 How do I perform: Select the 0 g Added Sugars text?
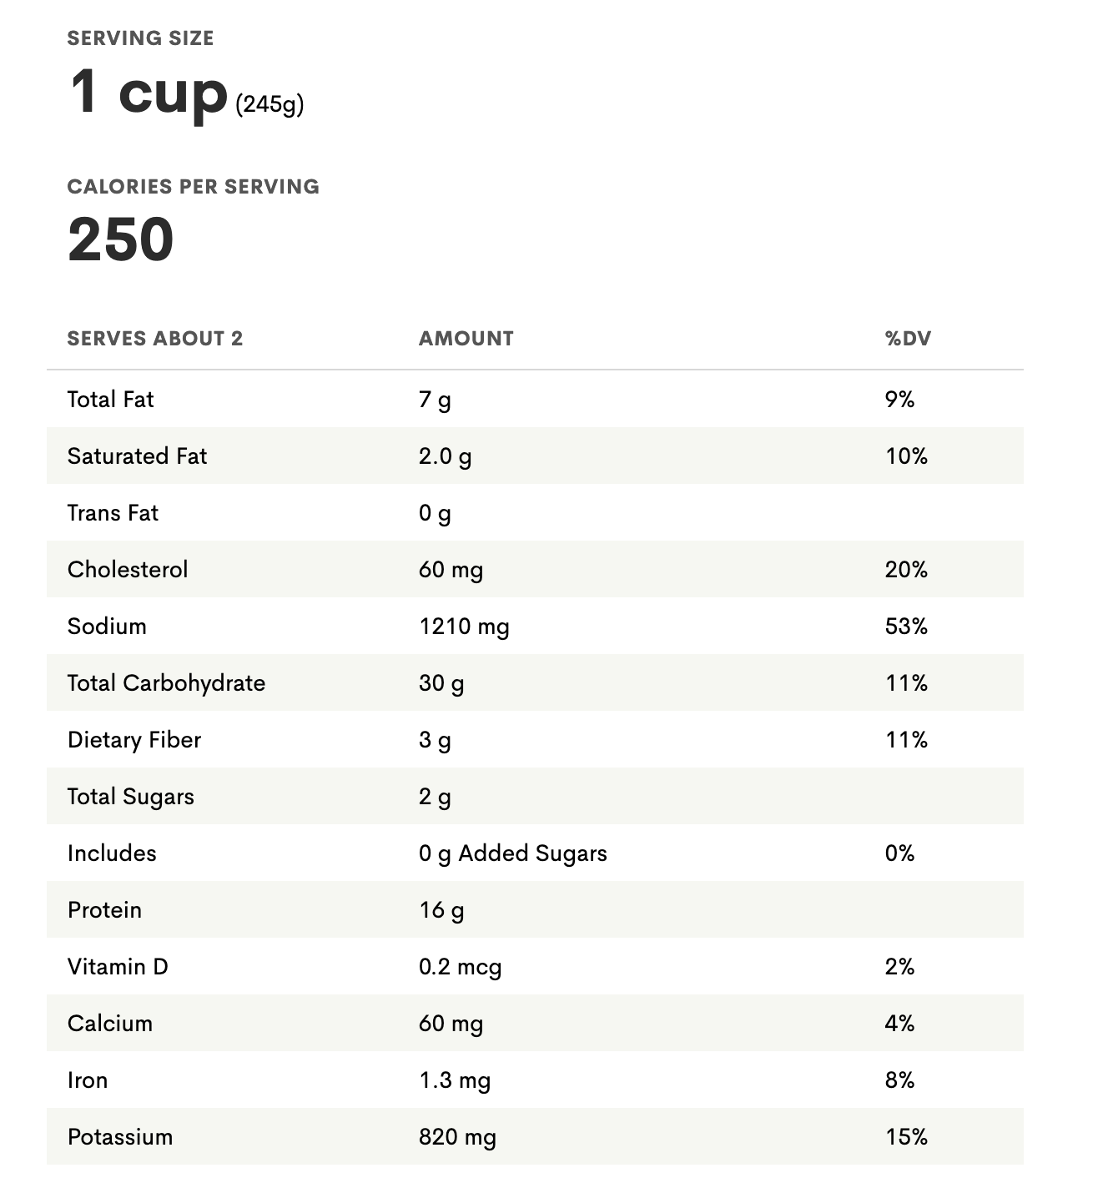[x=513, y=853]
